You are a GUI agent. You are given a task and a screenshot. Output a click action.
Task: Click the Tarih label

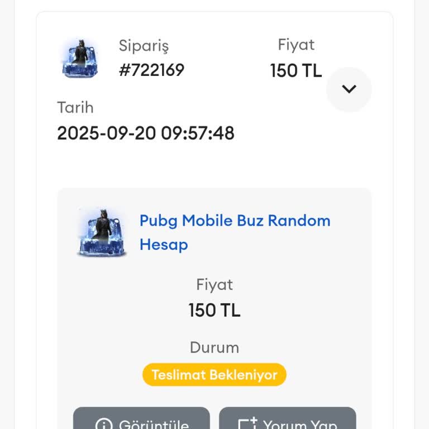(x=75, y=107)
